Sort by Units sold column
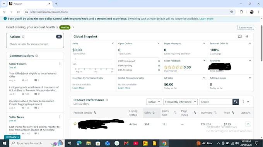263x147 pixels. pyautogui.click(x=175, y=113)
